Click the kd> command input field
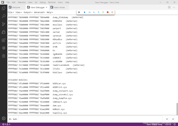This screenshot has width=178, height=126. [x=90, y=119]
